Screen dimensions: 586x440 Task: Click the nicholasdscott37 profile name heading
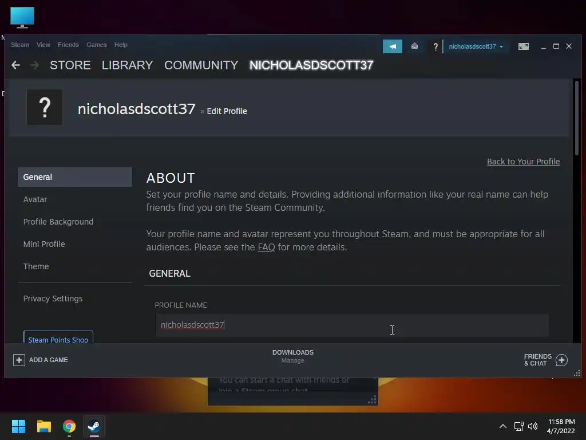point(136,109)
